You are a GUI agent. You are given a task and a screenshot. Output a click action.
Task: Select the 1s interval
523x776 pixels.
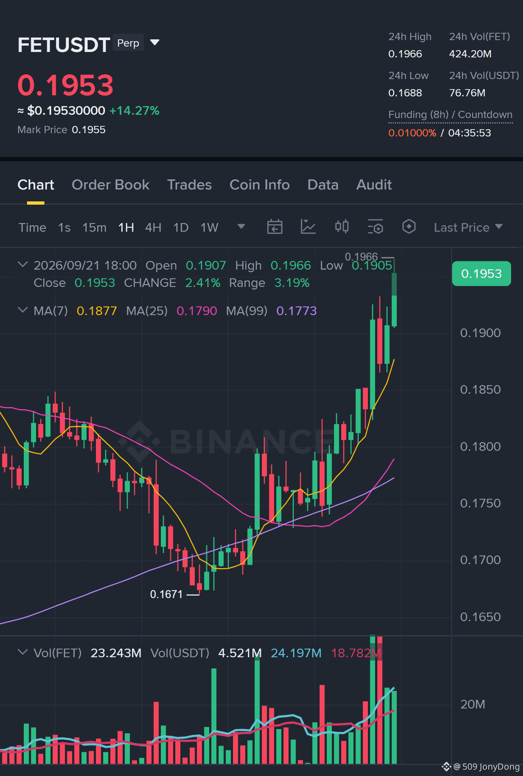pyautogui.click(x=64, y=227)
